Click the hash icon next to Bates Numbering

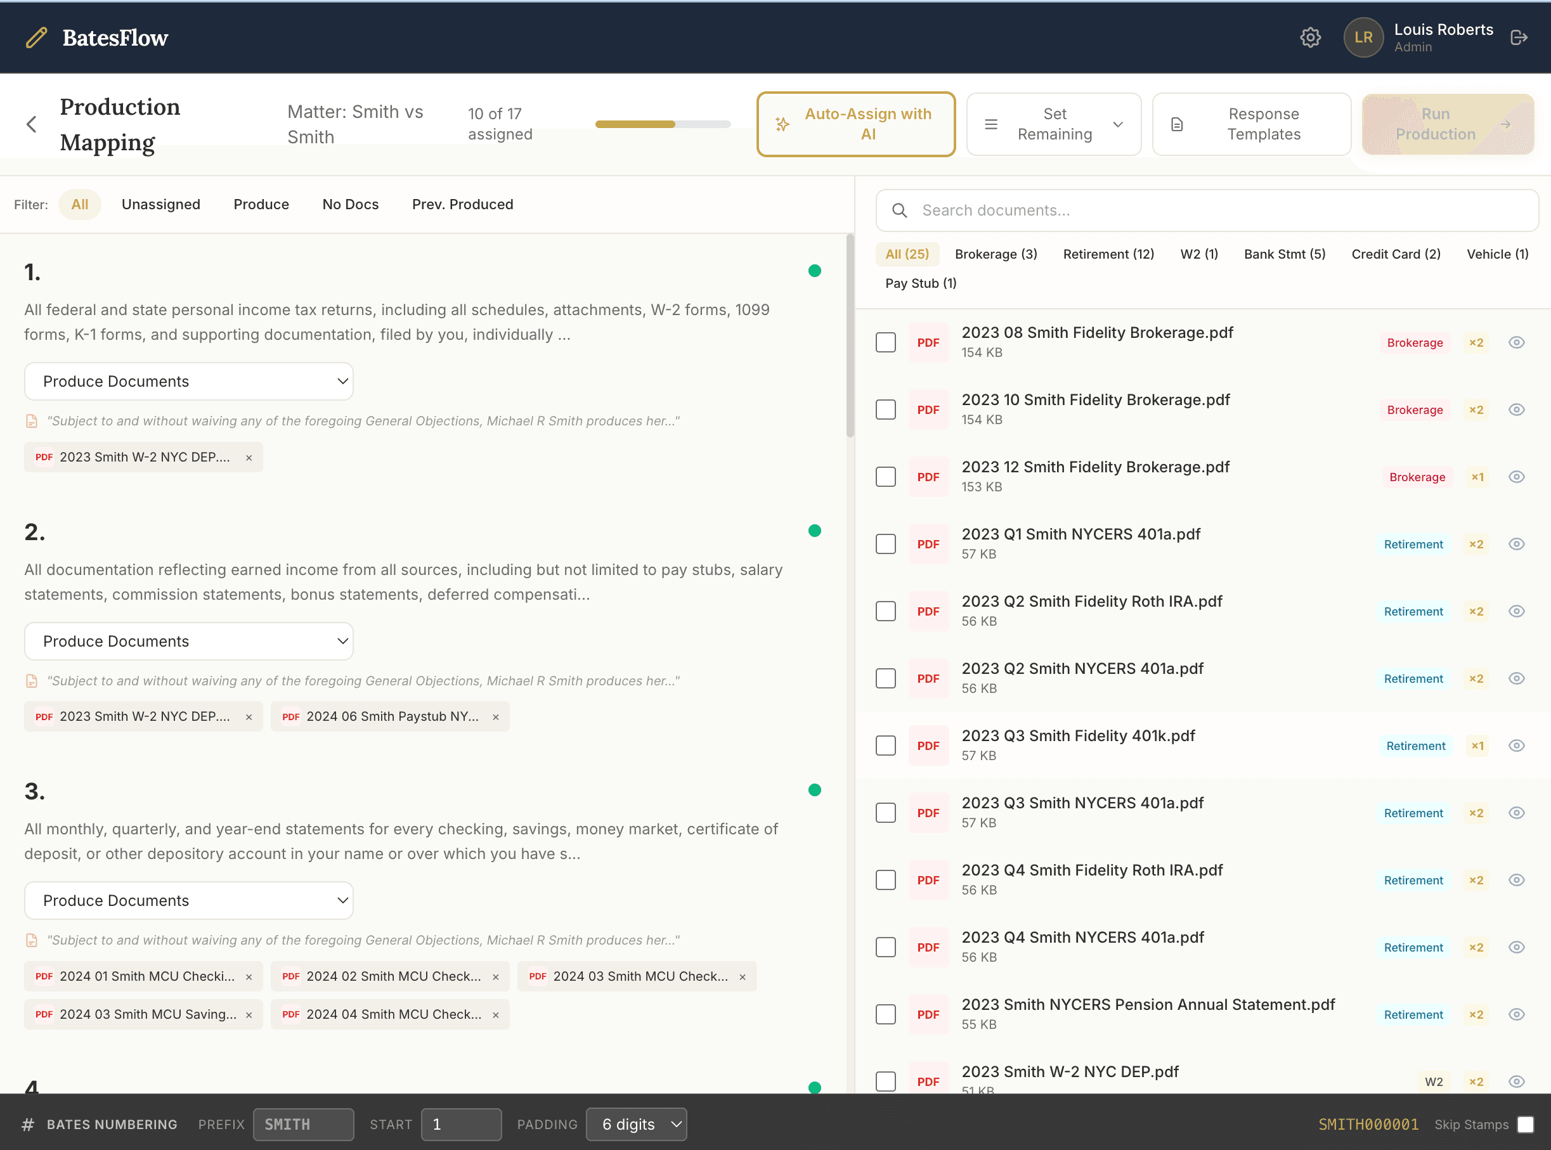coord(28,1123)
